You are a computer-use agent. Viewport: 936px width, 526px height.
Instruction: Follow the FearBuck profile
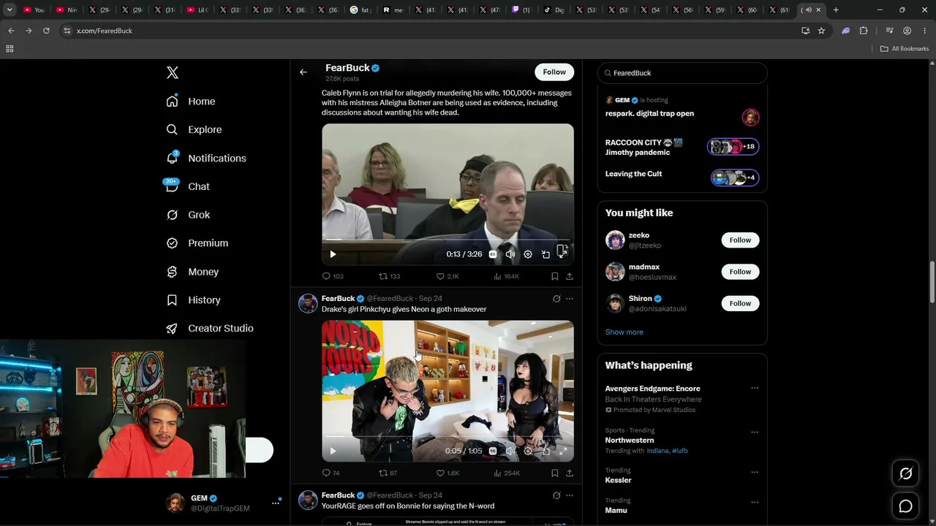pyautogui.click(x=554, y=72)
